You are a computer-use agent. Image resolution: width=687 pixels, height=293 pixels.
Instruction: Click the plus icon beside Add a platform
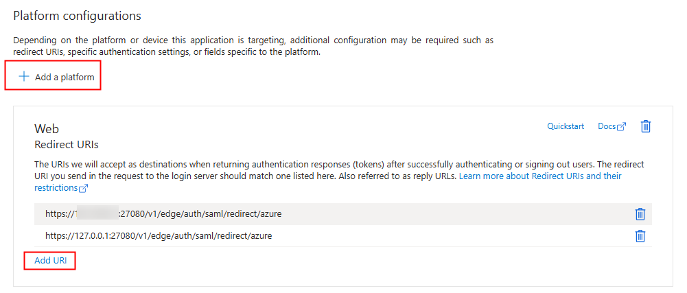pos(23,77)
